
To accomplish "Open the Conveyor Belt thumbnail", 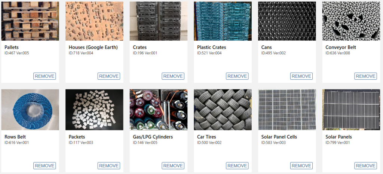I will point(351,21).
